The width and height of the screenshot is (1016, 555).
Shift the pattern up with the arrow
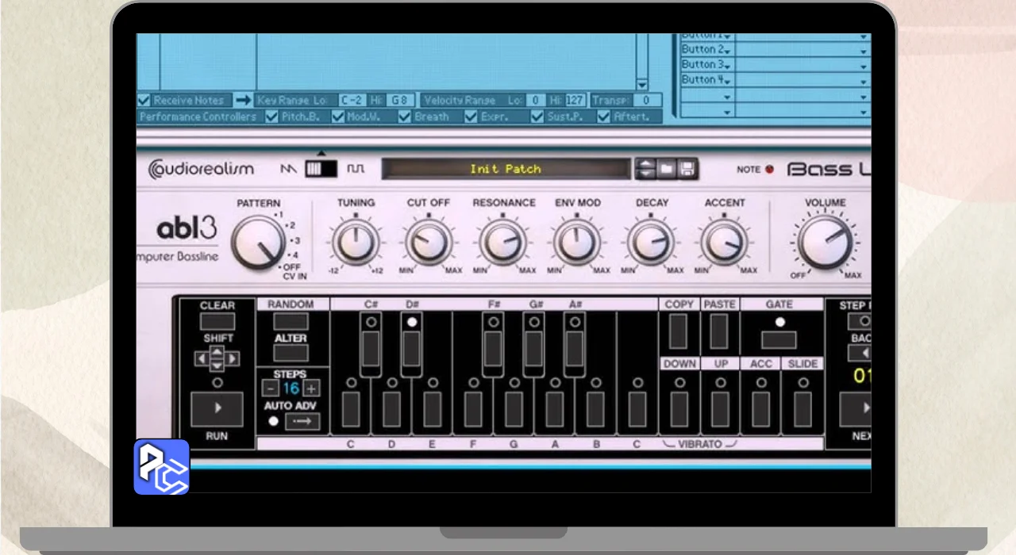tap(217, 351)
